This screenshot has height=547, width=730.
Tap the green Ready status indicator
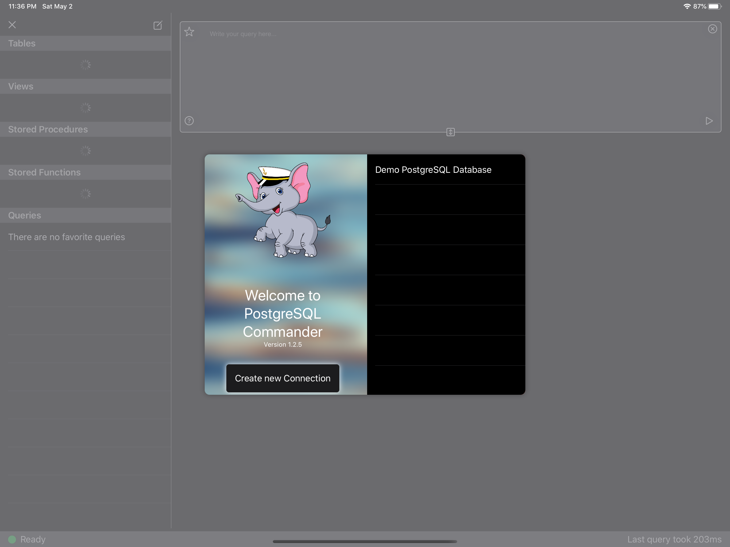click(x=12, y=540)
